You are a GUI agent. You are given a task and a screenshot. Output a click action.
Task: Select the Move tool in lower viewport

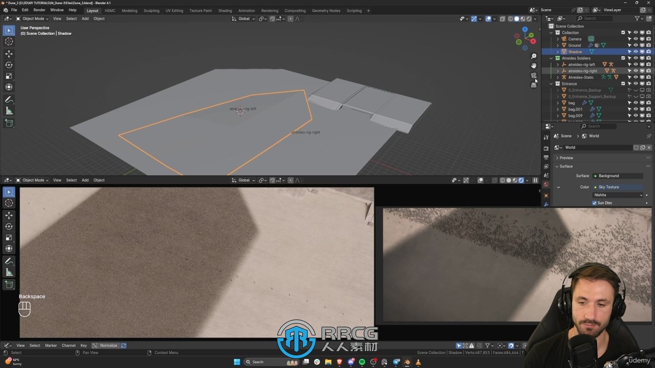click(x=9, y=215)
